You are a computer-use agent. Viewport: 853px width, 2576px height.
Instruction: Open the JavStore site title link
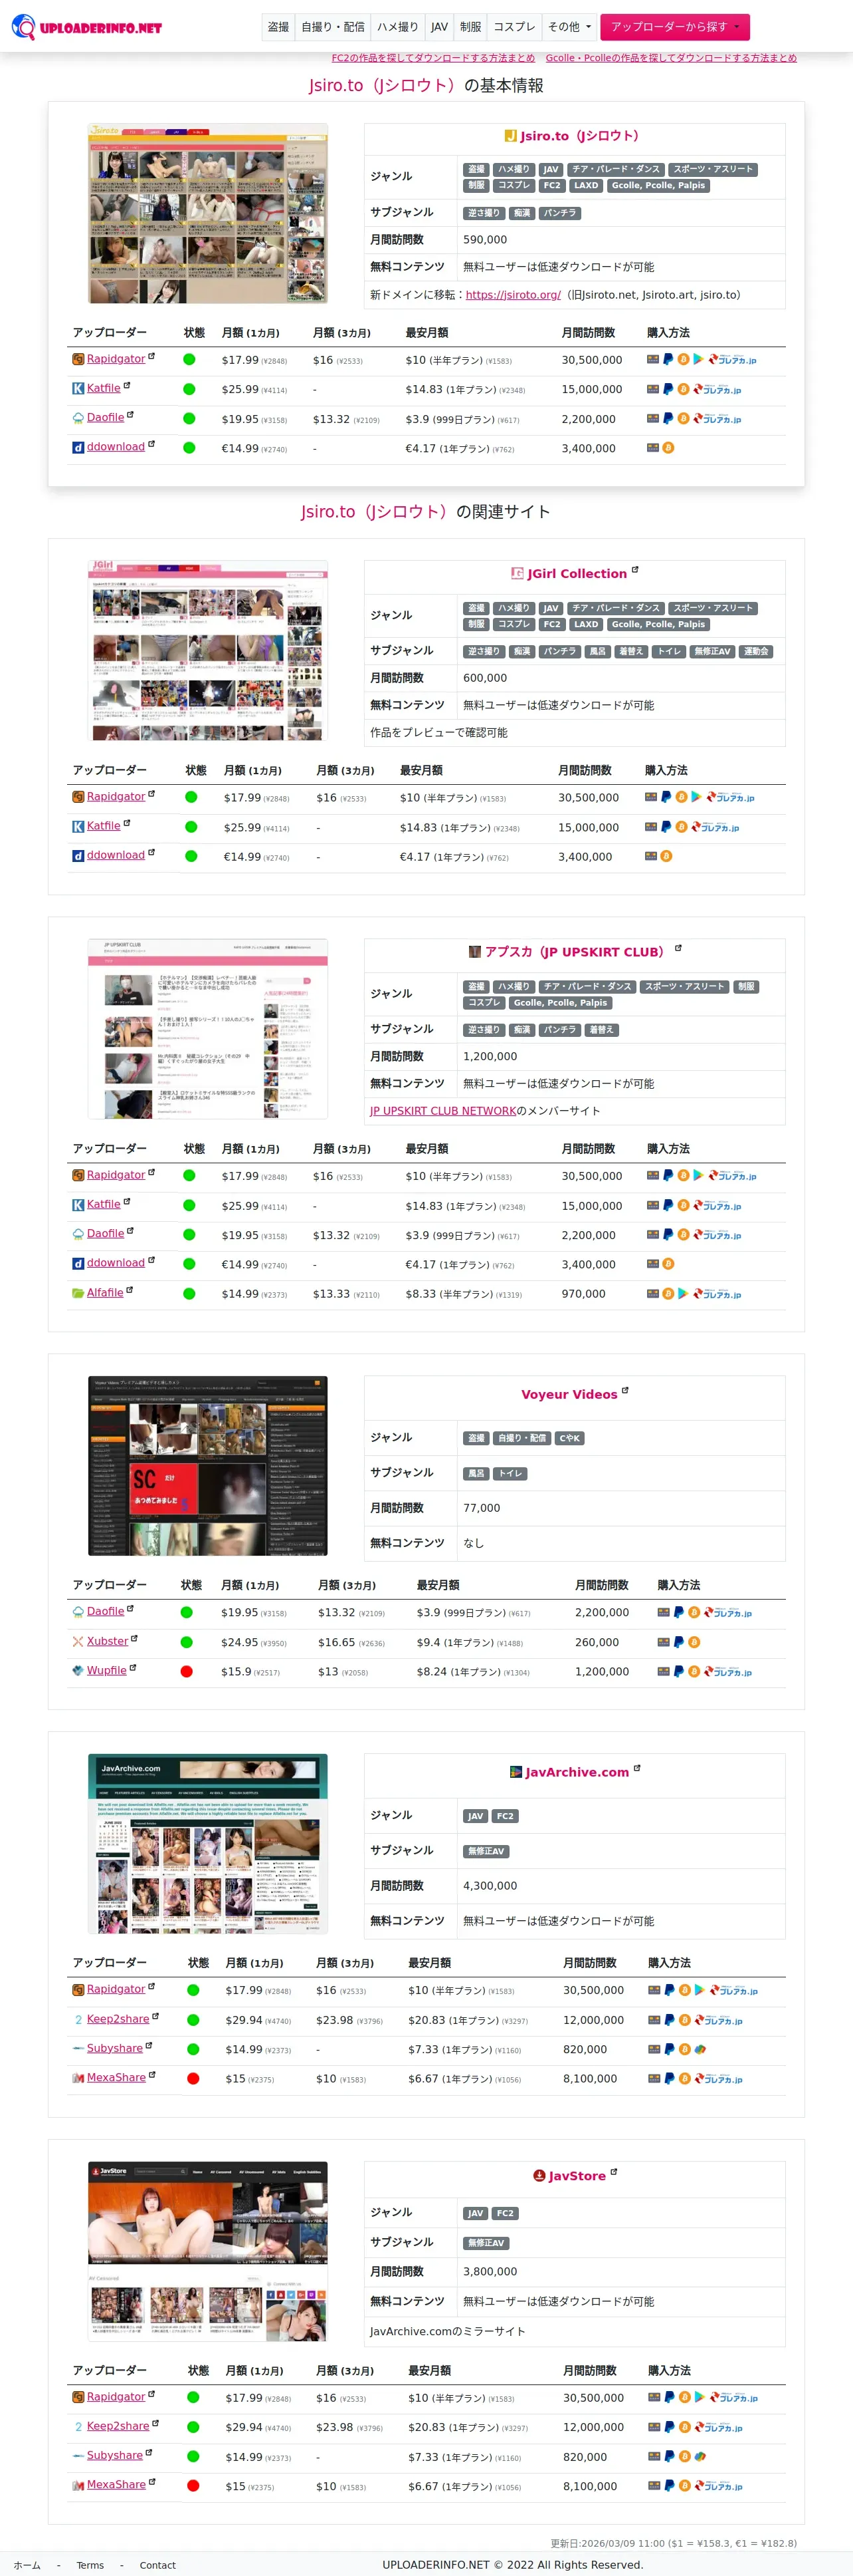pos(577,2176)
